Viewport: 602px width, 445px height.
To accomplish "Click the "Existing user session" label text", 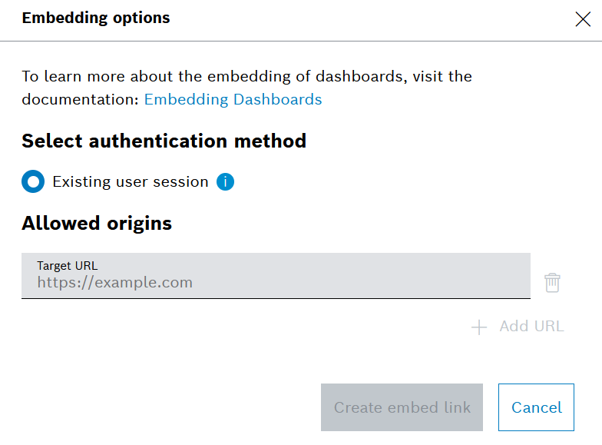I will tap(131, 182).
